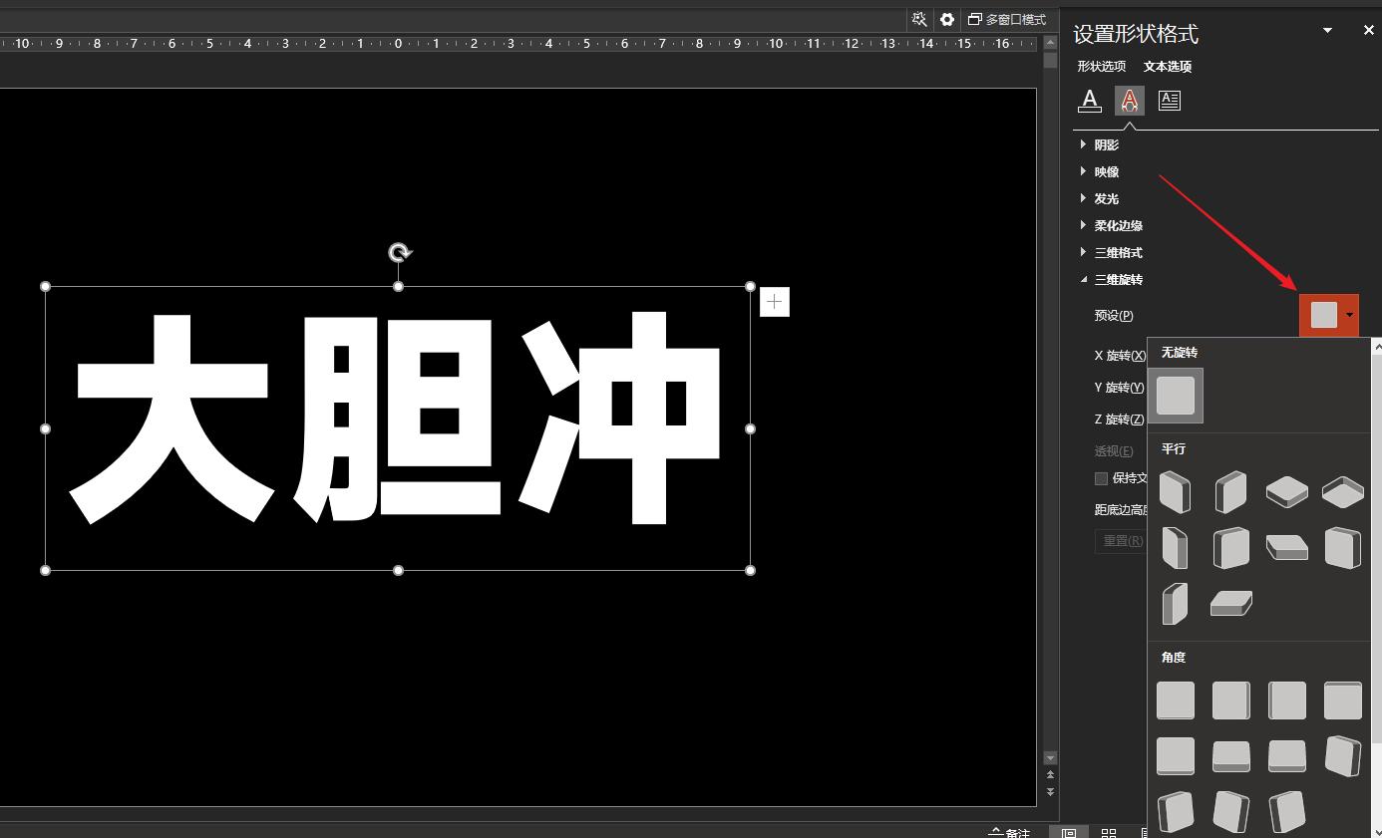Click the outline/reading view icon at bottom right
The image size is (1382, 838).
pos(1145,833)
